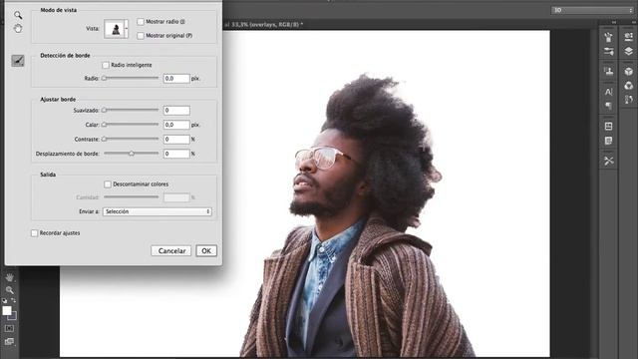Open the Character panel icon
638x359 pixels.
(x=608, y=92)
